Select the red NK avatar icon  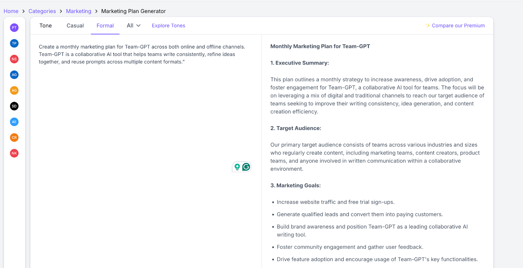pos(14,153)
